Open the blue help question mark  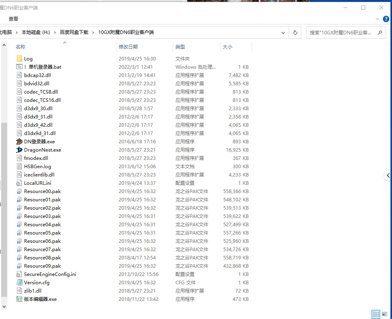386,19
